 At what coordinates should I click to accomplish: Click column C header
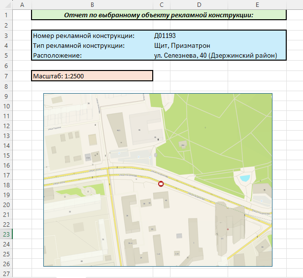[x=161, y=4]
